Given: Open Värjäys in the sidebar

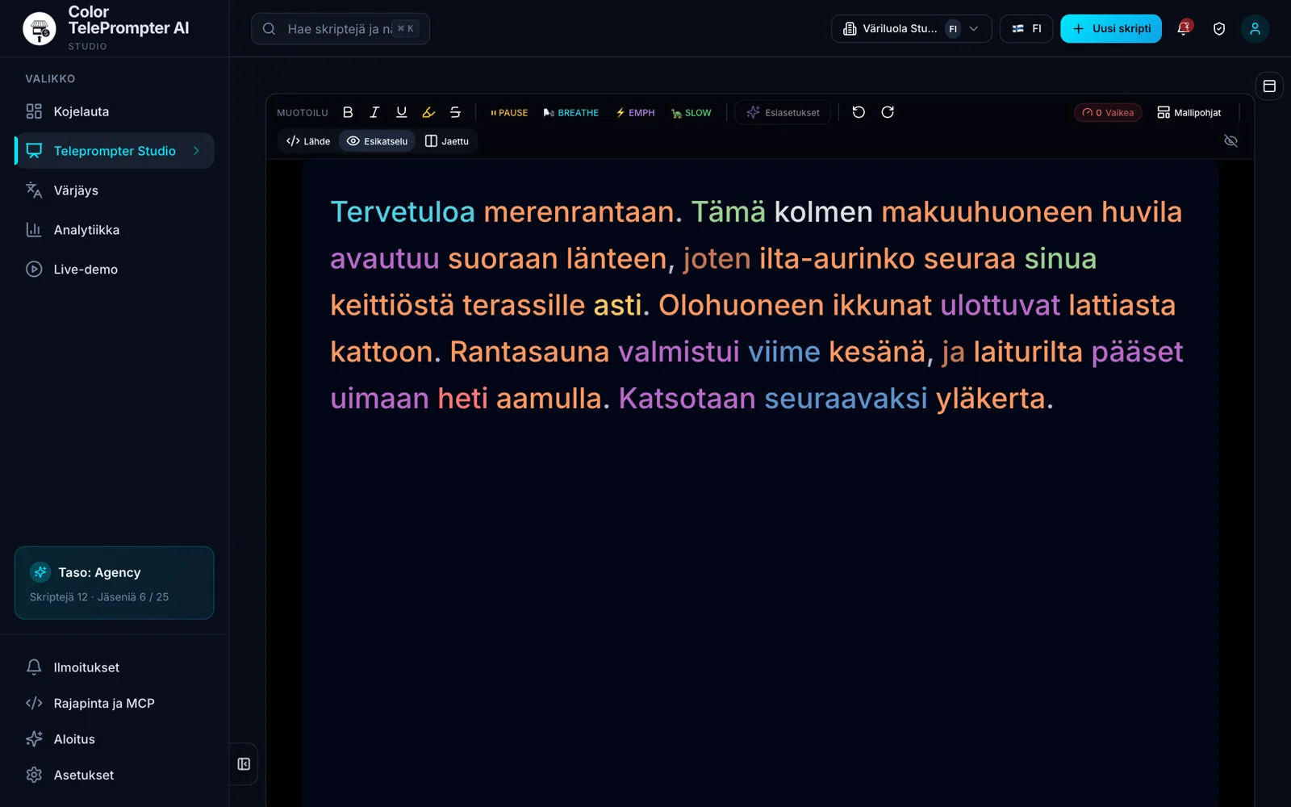Looking at the screenshot, I should (114, 190).
